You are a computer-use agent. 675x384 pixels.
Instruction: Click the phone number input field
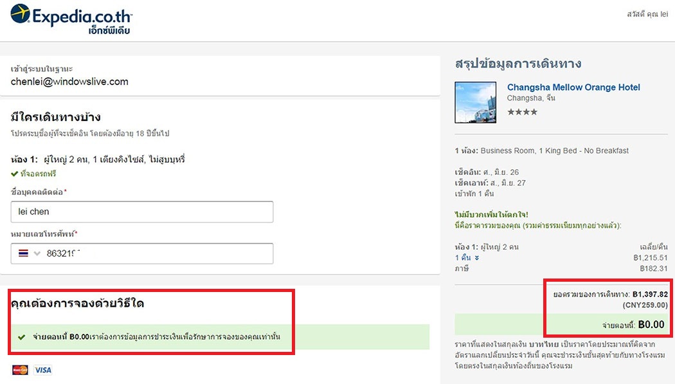tap(142, 253)
